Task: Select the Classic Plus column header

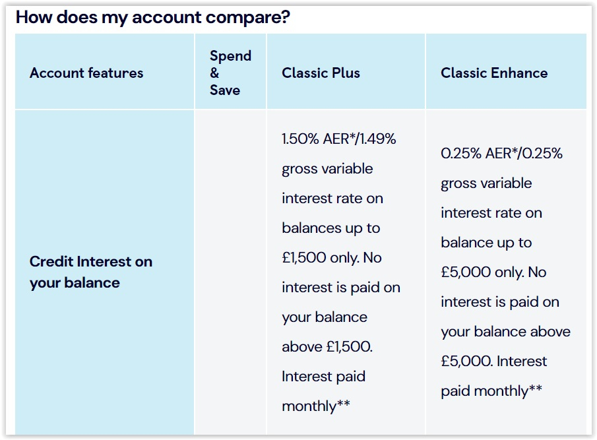Action: [x=346, y=71]
